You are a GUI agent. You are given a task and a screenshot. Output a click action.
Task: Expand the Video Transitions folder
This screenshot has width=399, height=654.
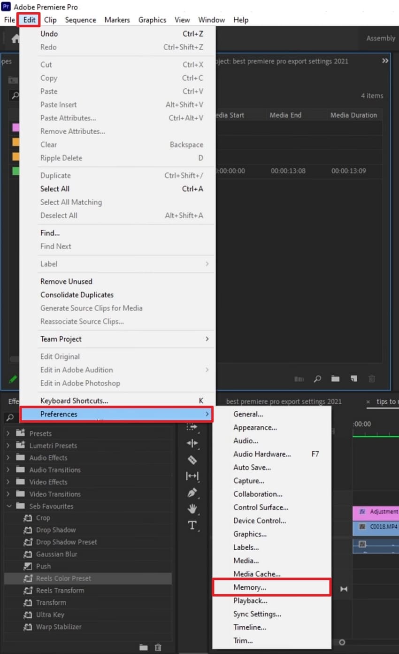point(8,494)
